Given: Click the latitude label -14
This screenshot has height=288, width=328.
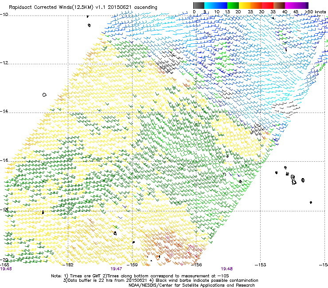Looking at the screenshot, I should (x=4, y=111).
